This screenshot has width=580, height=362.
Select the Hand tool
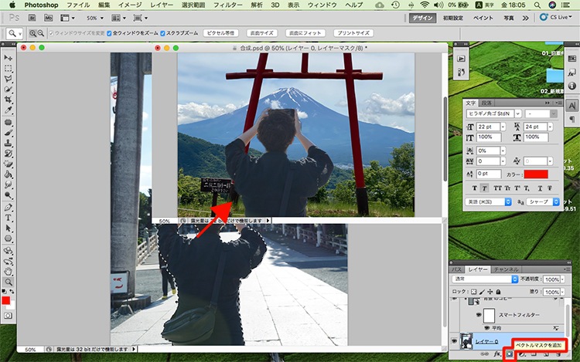[9, 272]
